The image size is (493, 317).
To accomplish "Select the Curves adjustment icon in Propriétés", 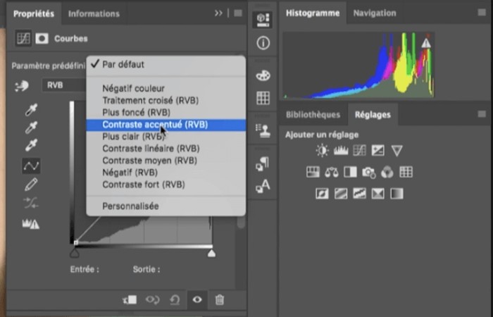I will coord(23,39).
